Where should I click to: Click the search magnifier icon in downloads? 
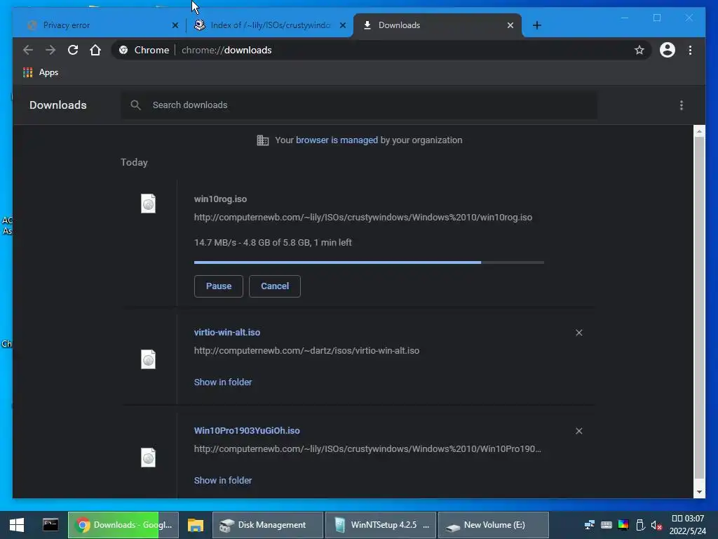pos(135,105)
